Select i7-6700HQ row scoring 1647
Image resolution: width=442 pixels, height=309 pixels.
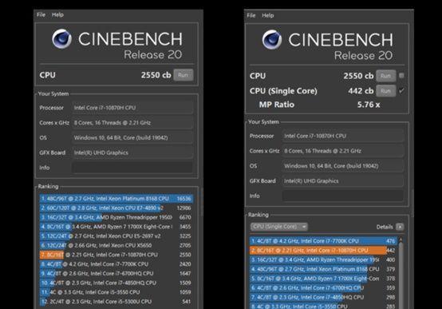click(116, 273)
